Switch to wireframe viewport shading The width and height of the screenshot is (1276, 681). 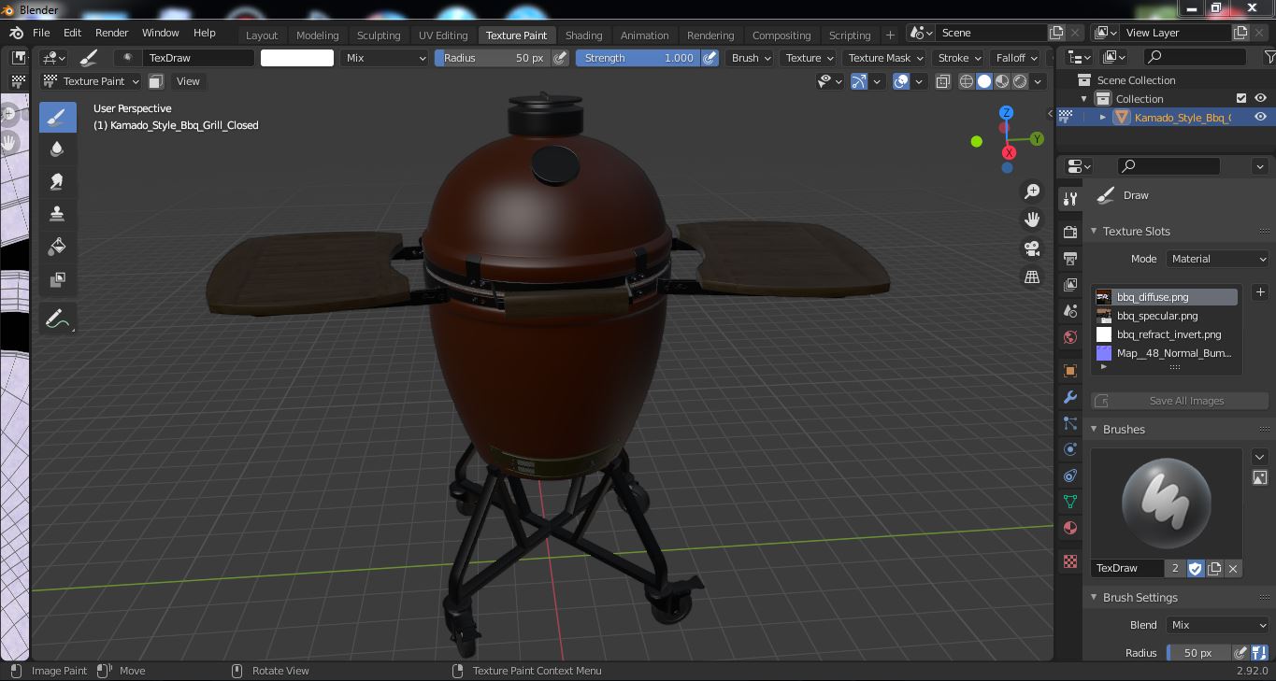coord(967,81)
